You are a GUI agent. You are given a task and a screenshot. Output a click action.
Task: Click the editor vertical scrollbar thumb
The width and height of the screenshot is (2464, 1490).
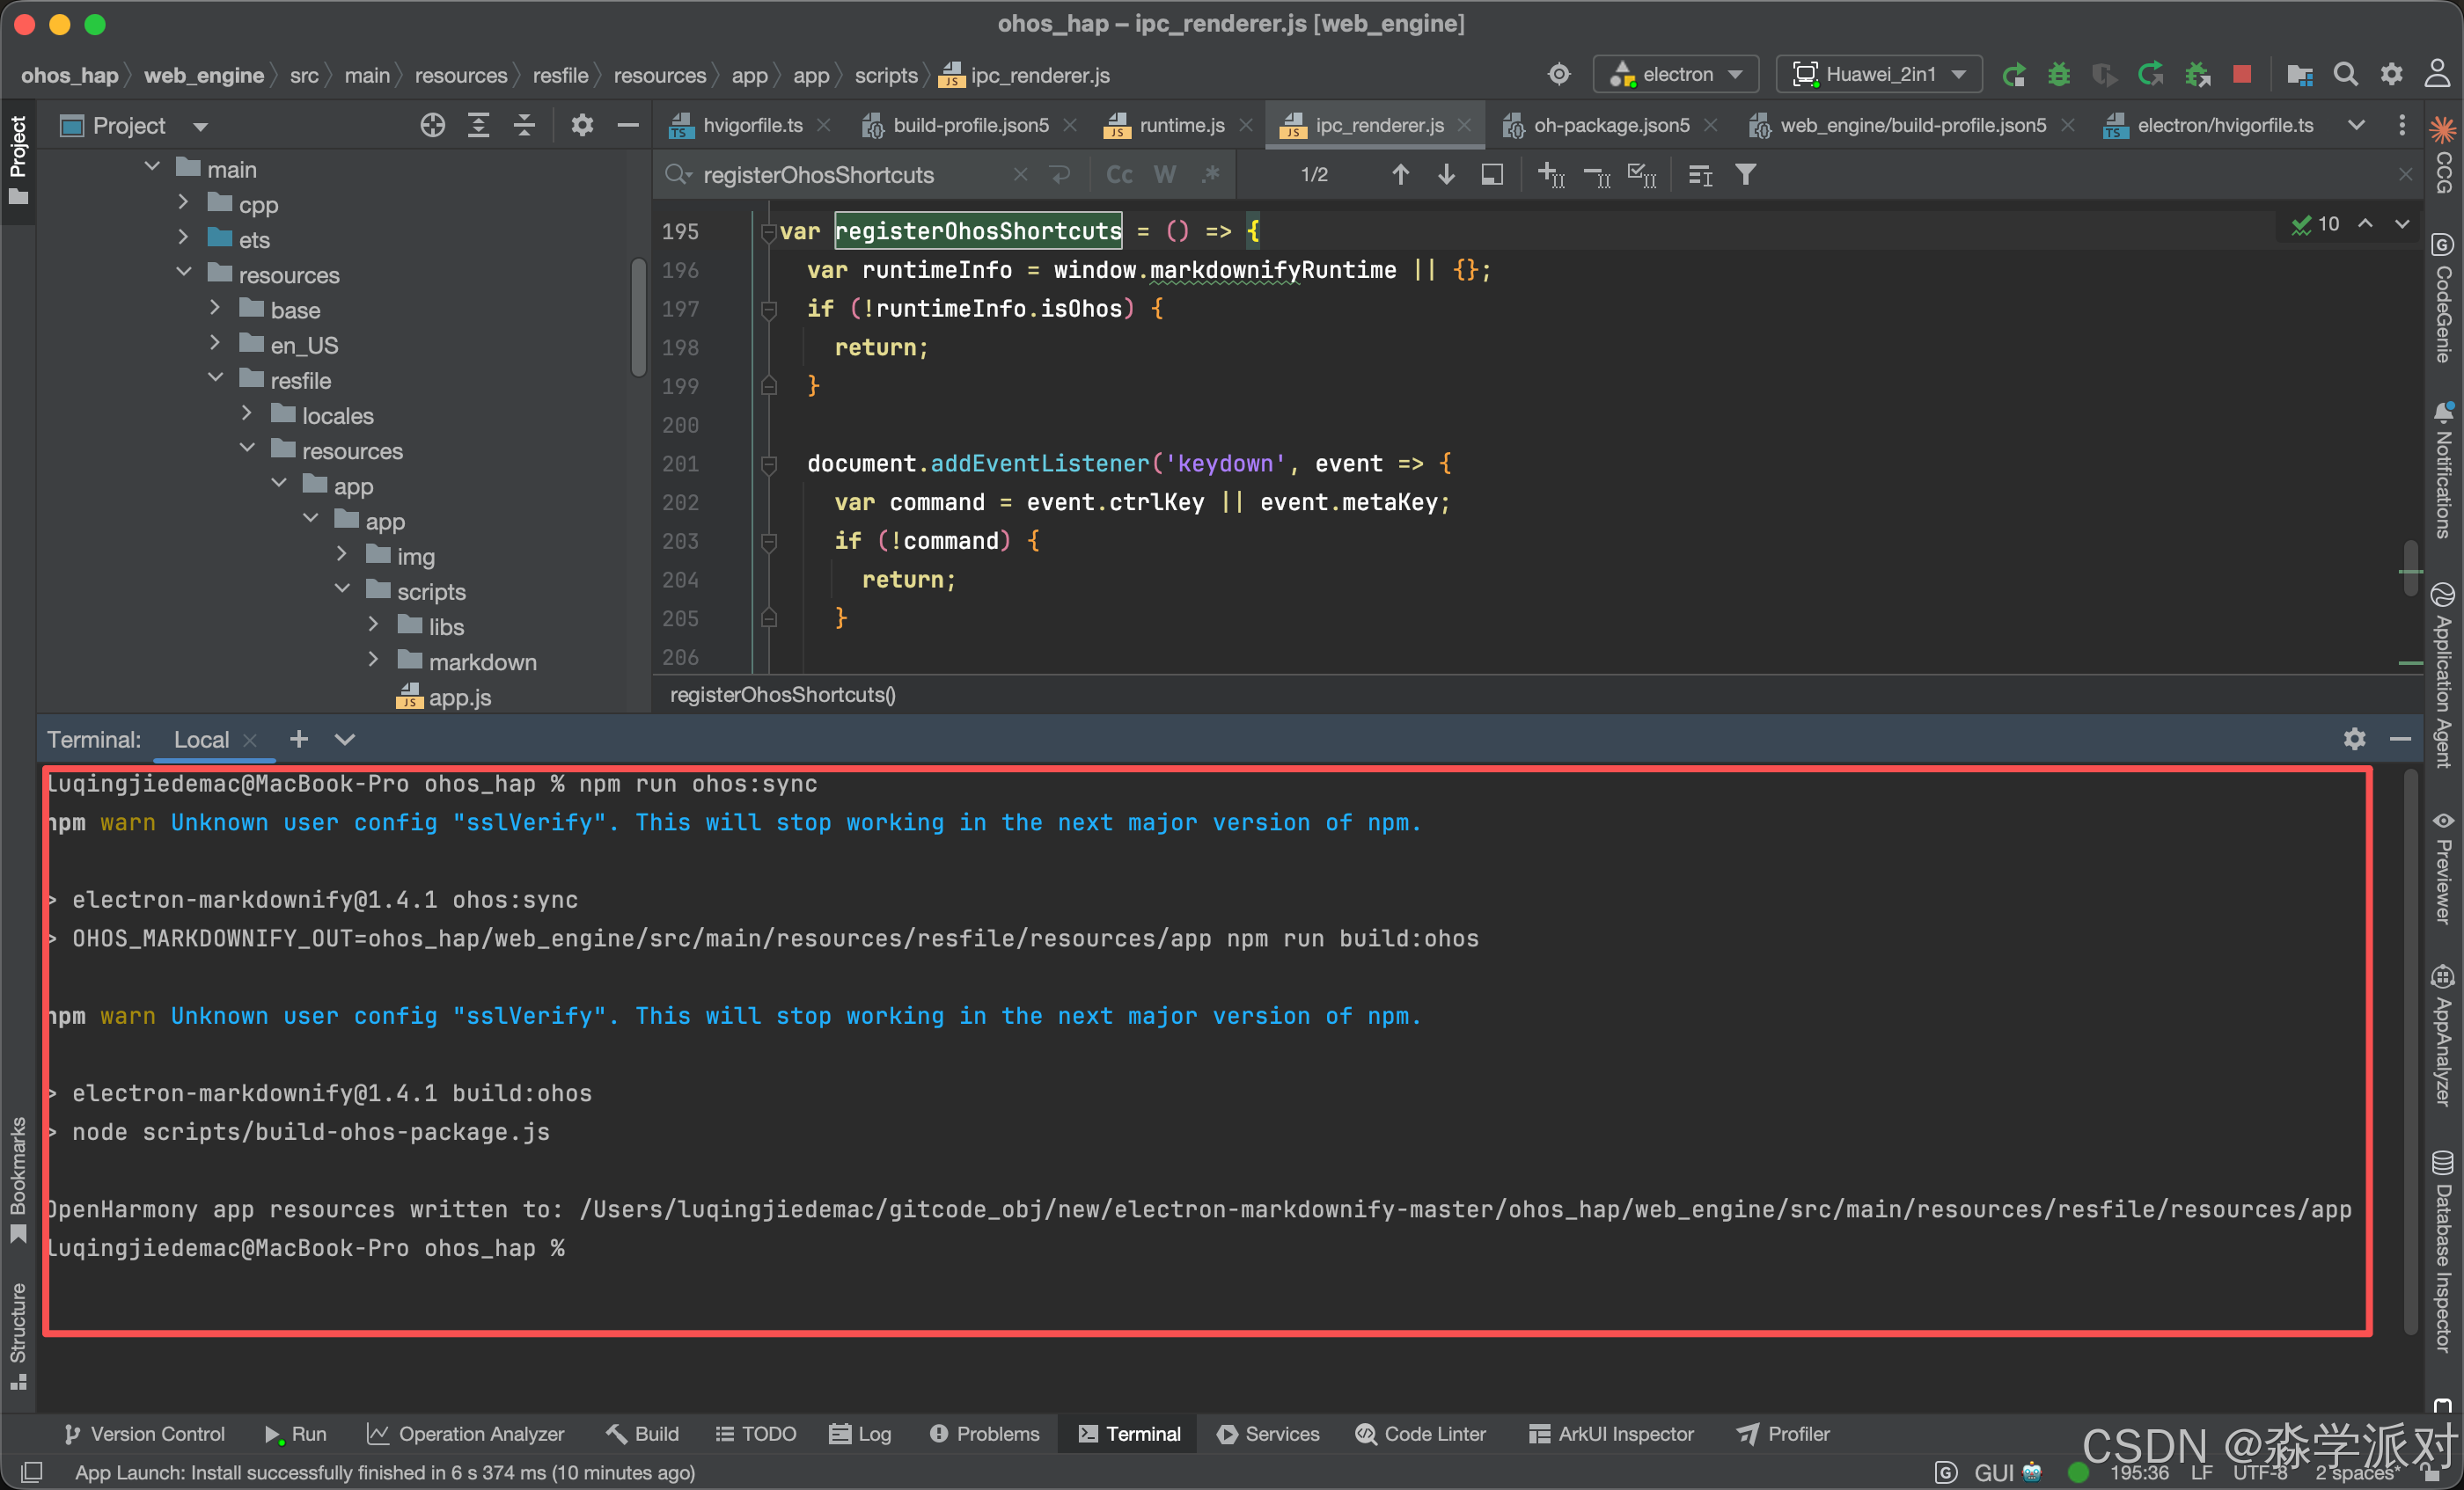[x=2411, y=570]
